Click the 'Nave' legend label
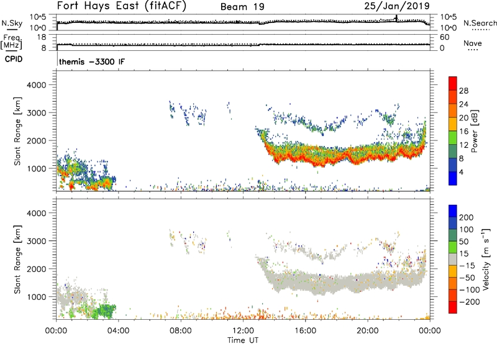The width and height of the screenshot is (497, 344). point(473,43)
